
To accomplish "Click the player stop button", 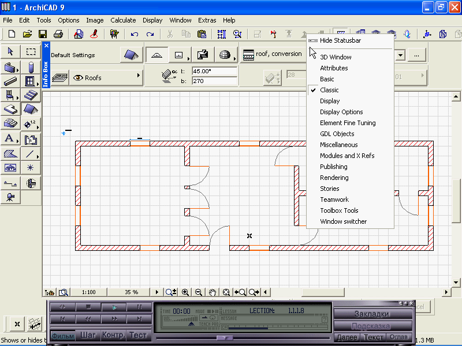I will [x=88, y=307].
